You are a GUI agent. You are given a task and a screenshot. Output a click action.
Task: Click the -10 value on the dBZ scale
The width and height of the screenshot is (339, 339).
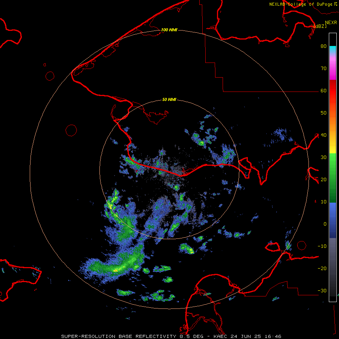point(322,246)
